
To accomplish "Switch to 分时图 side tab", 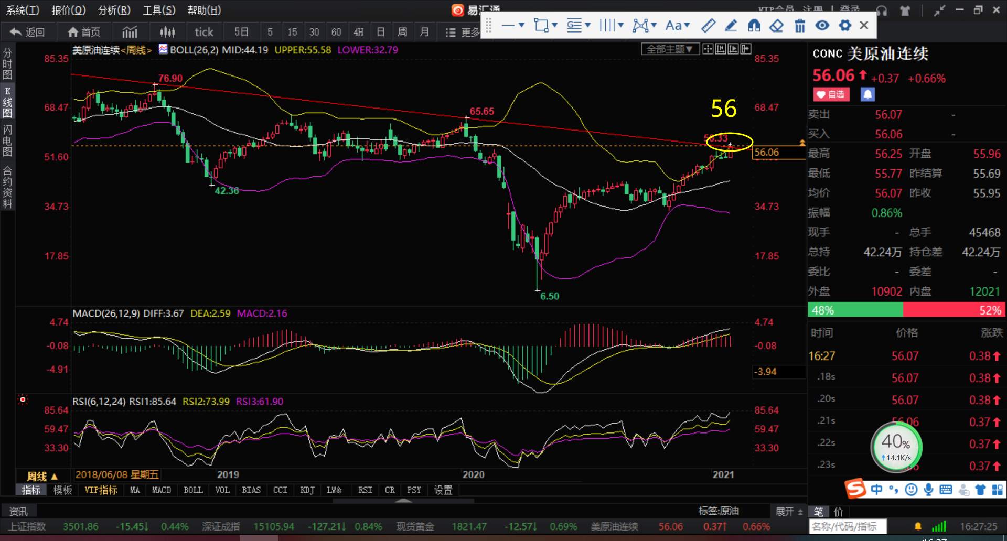I will pos(7,63).
